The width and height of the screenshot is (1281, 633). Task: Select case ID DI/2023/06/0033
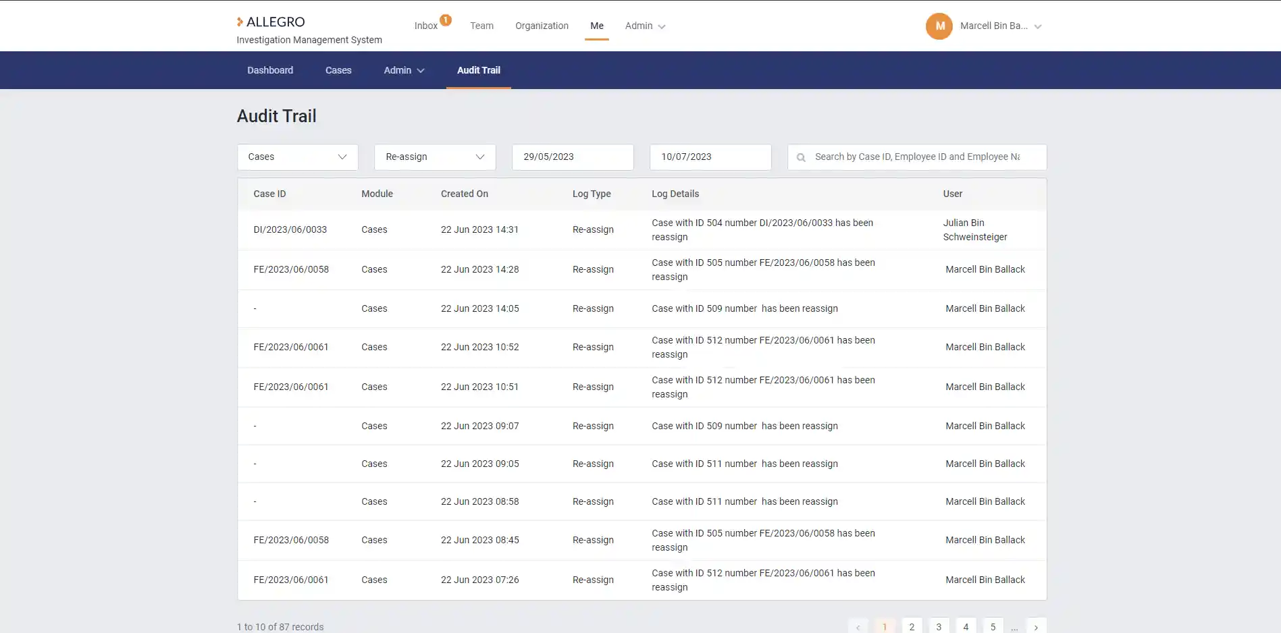pos(290,230)
